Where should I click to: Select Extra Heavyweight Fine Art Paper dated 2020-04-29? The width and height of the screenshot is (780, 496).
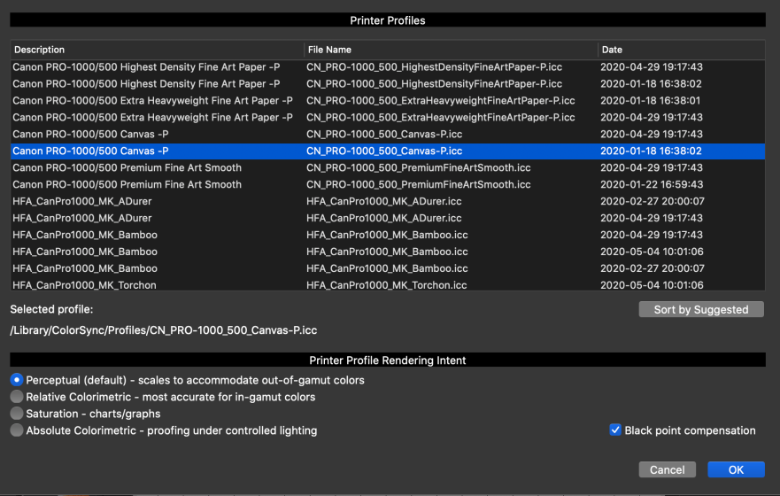click(388, 118)
